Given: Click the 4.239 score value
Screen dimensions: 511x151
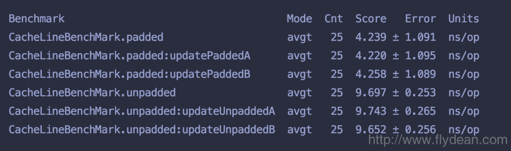Looking at the screenshot, I should 371,37.
